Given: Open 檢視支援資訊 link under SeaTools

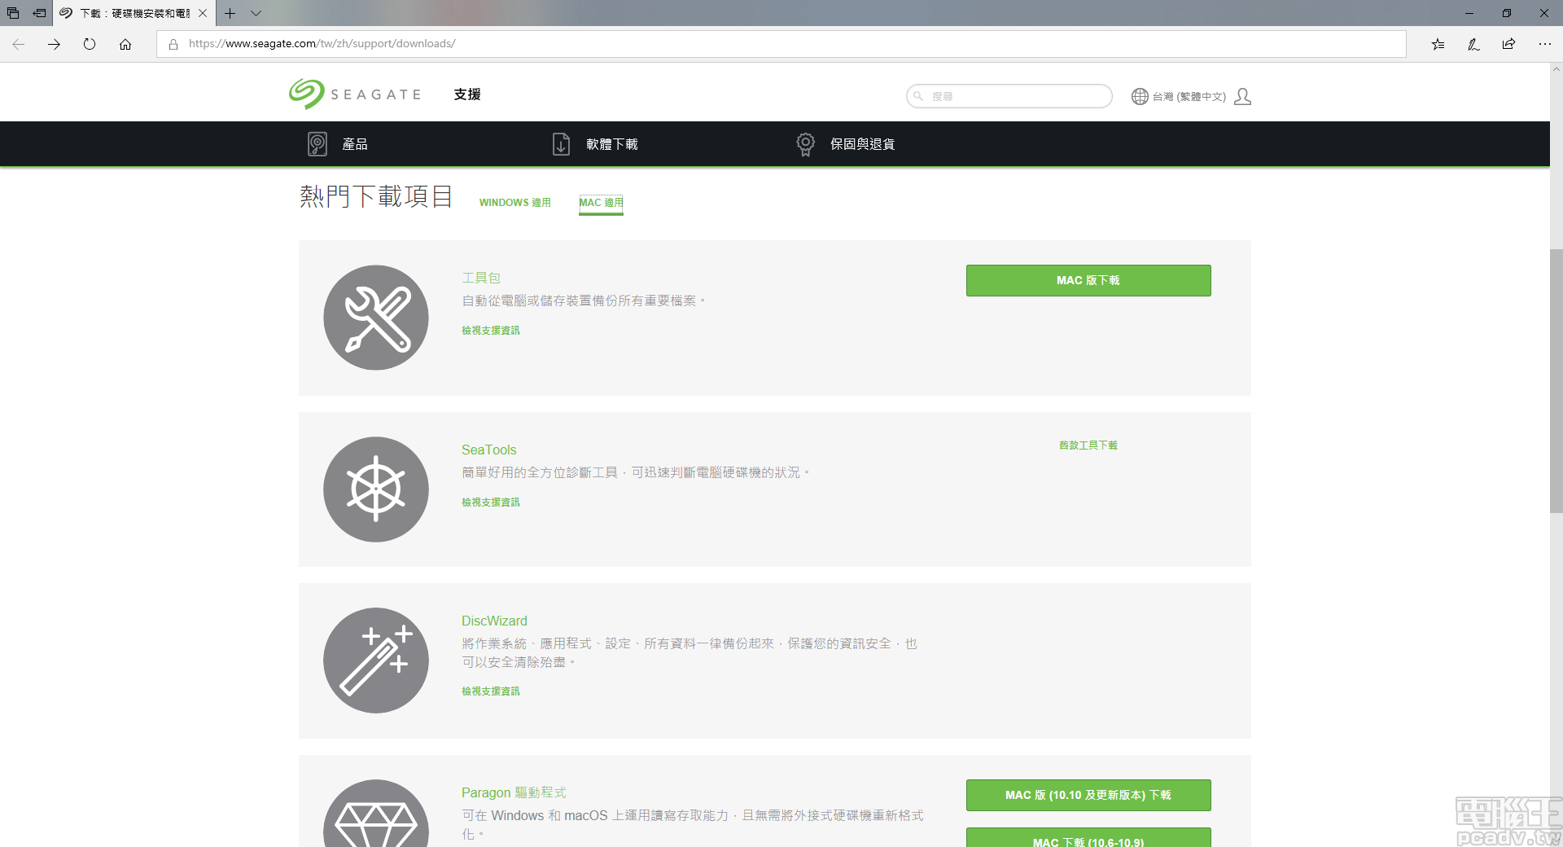Looking at the screenshot, I should click(x=489, y=502).
